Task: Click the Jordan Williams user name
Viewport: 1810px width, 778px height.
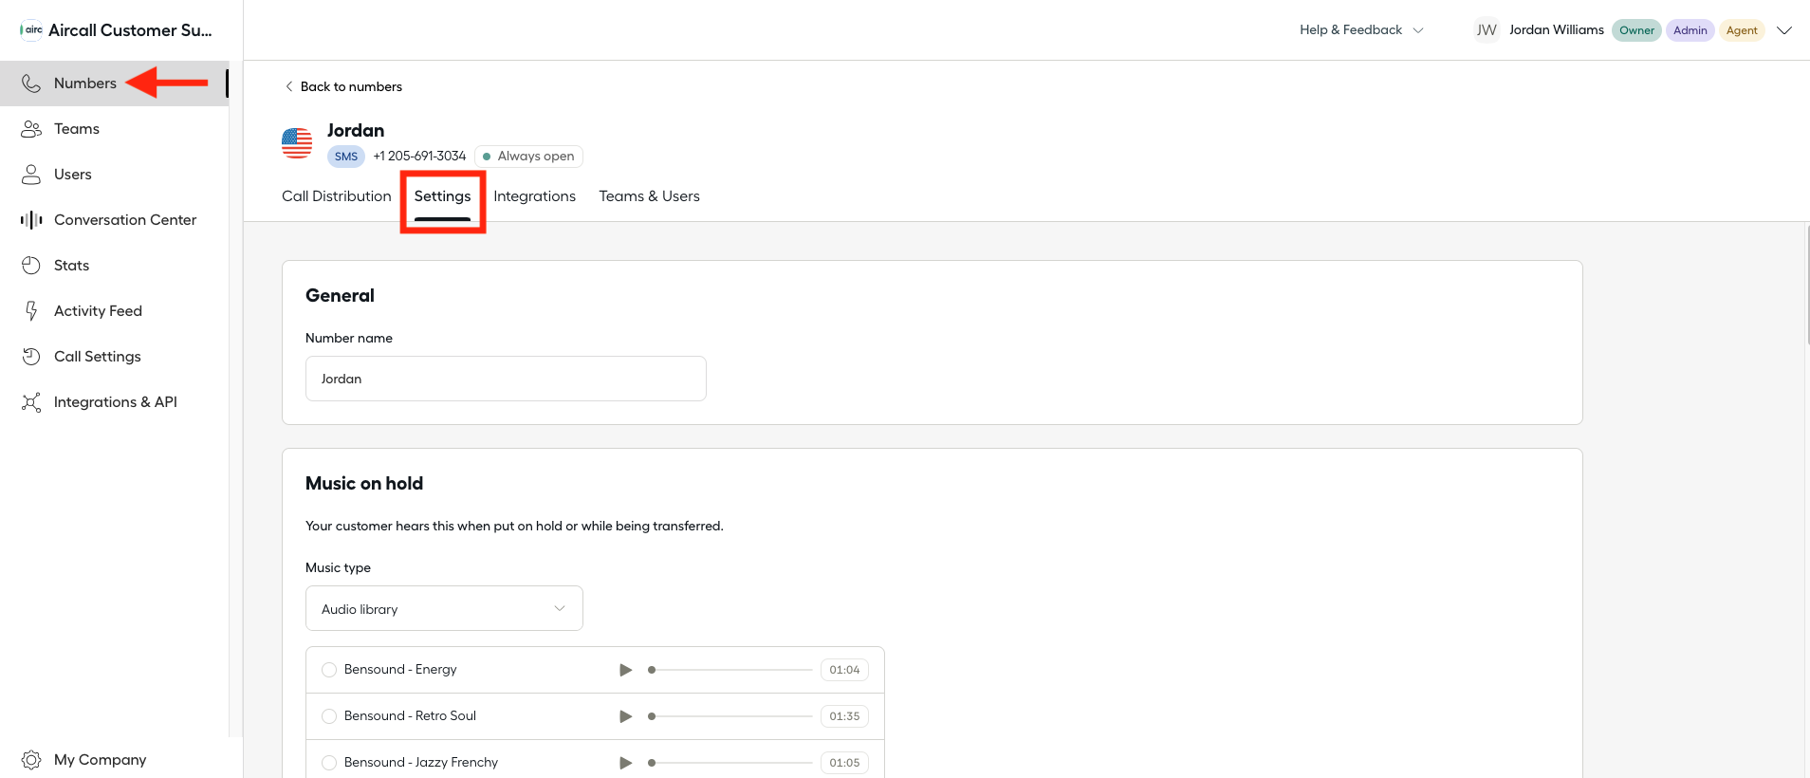Action: click(x=1557, y=30)
